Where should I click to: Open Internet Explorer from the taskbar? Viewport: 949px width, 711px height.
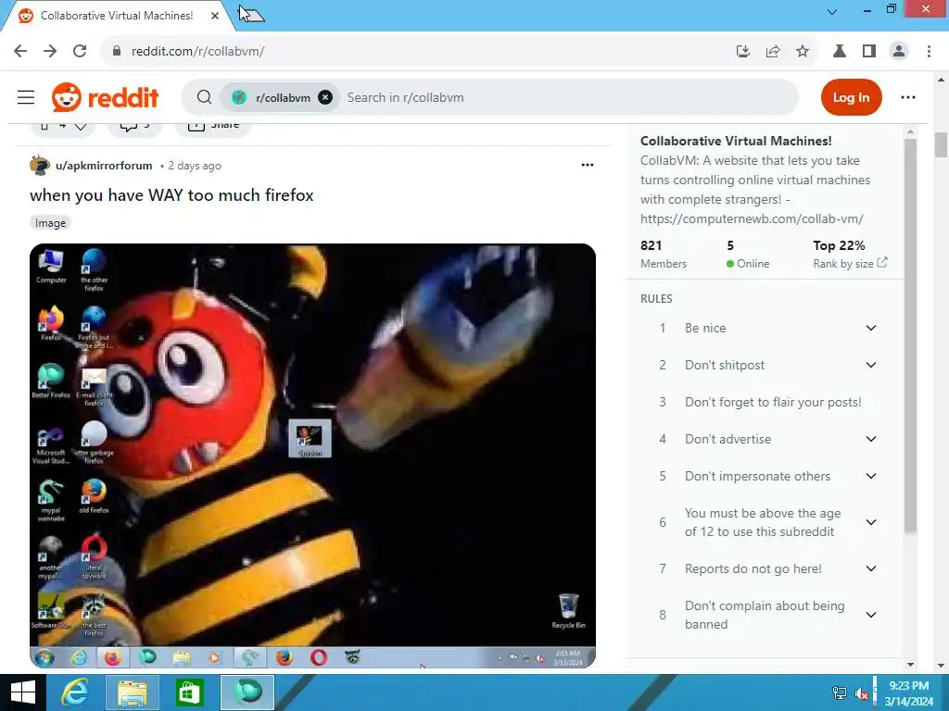pyautogui.click(x=75, y=692)
